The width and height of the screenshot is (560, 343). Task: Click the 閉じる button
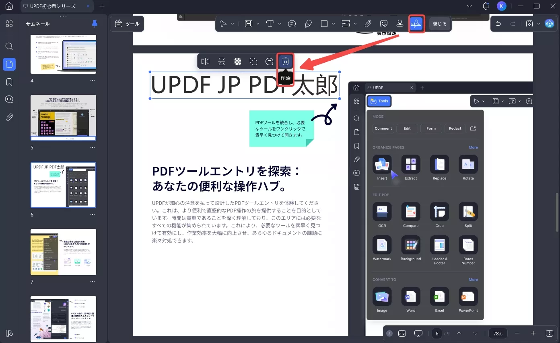pyautogui.click(x=439, y=24)
